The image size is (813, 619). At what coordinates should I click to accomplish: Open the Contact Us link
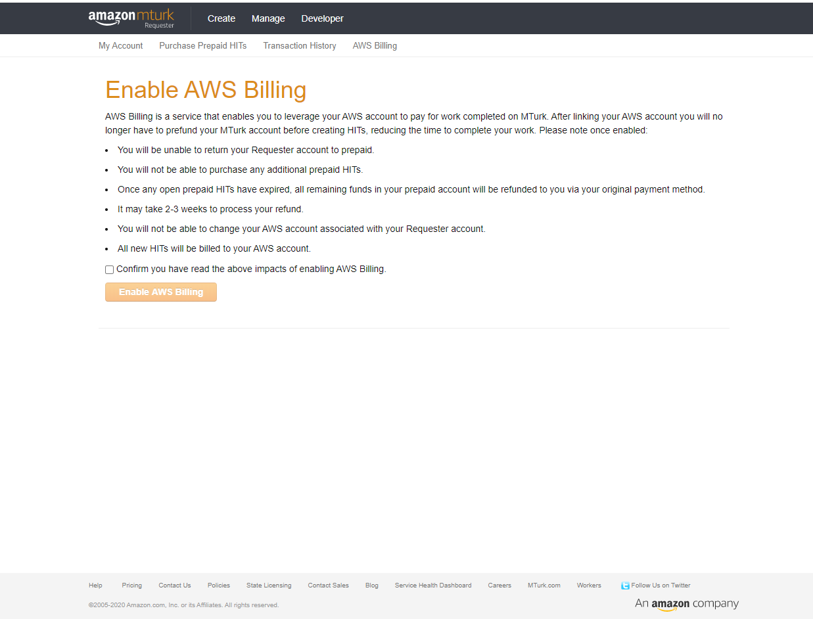pos(174,585)
